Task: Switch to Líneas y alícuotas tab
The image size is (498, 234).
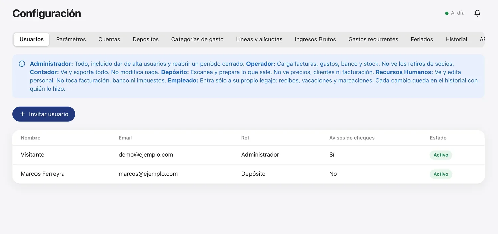Action: tap(259, 39)
